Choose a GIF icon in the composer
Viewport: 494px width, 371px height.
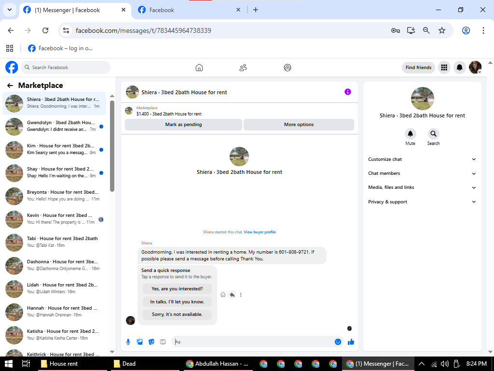point(163,342)
